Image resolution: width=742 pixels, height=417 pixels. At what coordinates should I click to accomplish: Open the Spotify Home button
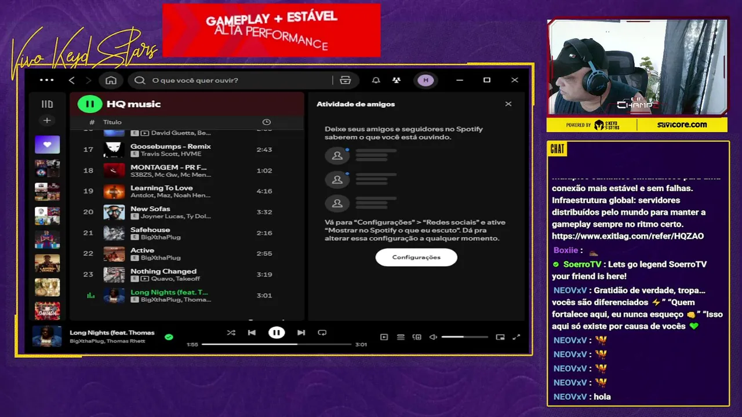click(x=111, y=80)
